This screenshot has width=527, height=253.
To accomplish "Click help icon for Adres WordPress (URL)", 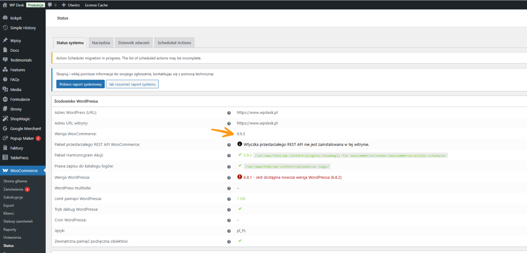I will (229, 113).
